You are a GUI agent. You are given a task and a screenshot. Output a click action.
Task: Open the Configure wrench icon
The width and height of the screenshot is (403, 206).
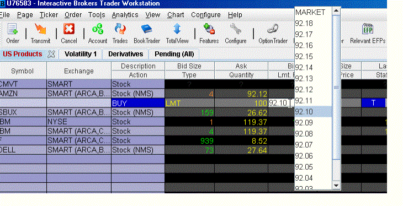[235, 34]
